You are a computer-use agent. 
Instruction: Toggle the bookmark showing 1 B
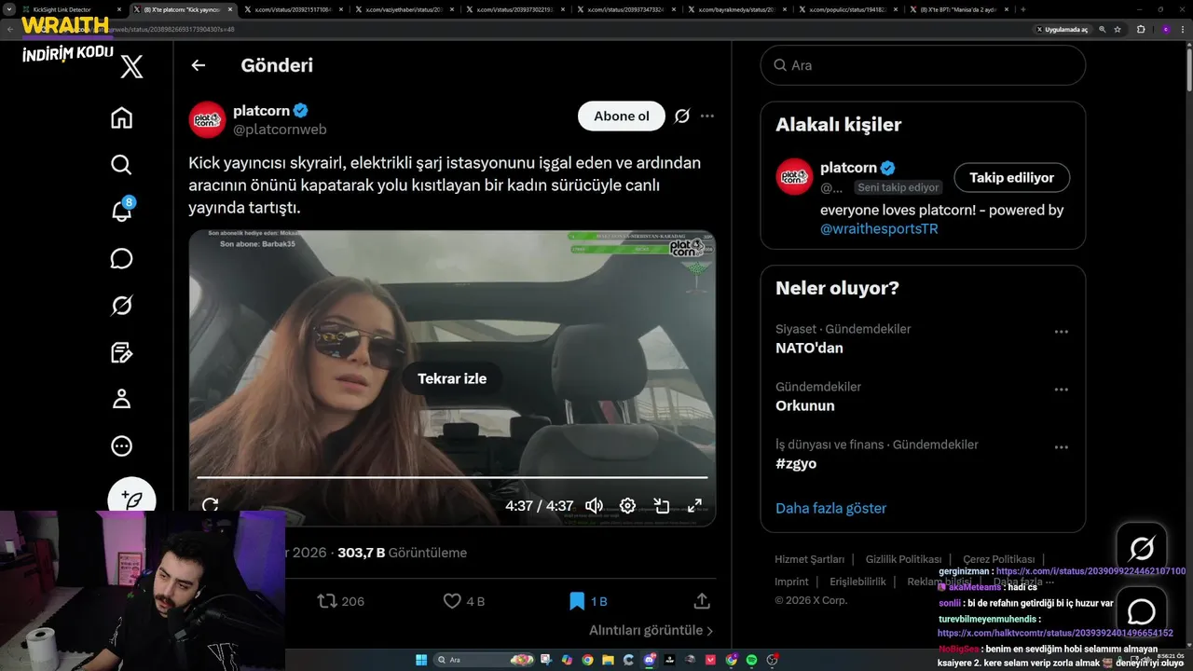(x=588, y=601)
